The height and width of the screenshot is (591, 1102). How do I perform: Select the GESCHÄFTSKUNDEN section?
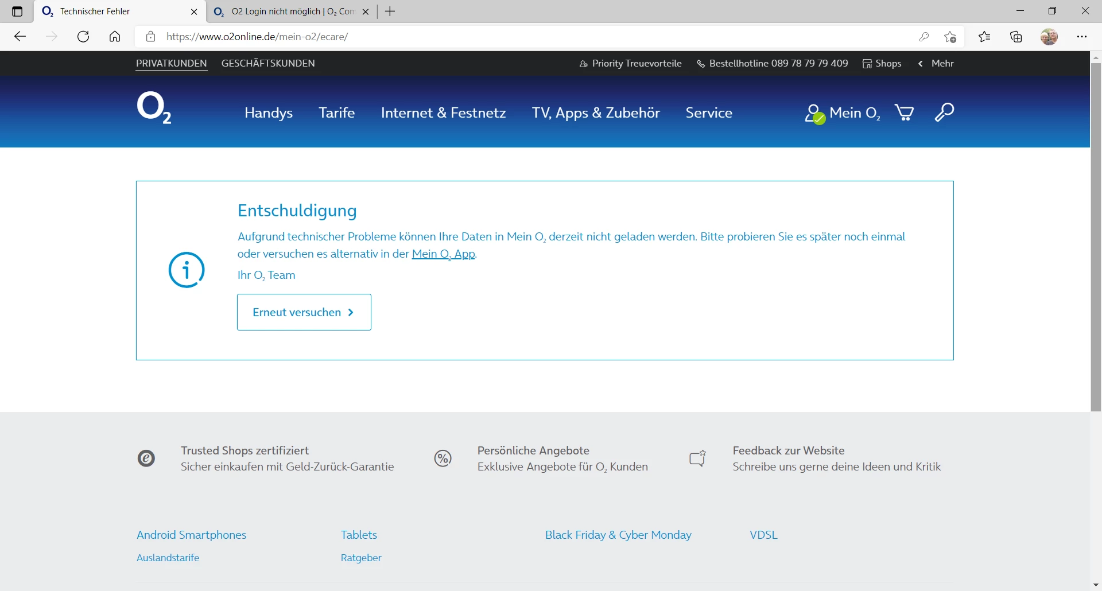pyautogui.click(x=268, y=63)
